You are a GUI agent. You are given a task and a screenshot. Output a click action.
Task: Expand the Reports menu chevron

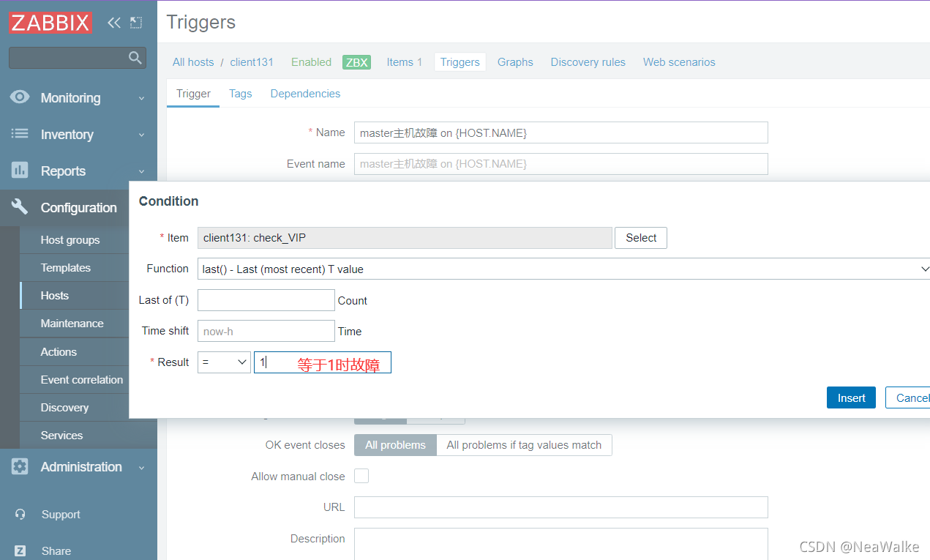[x=142, y=171]
